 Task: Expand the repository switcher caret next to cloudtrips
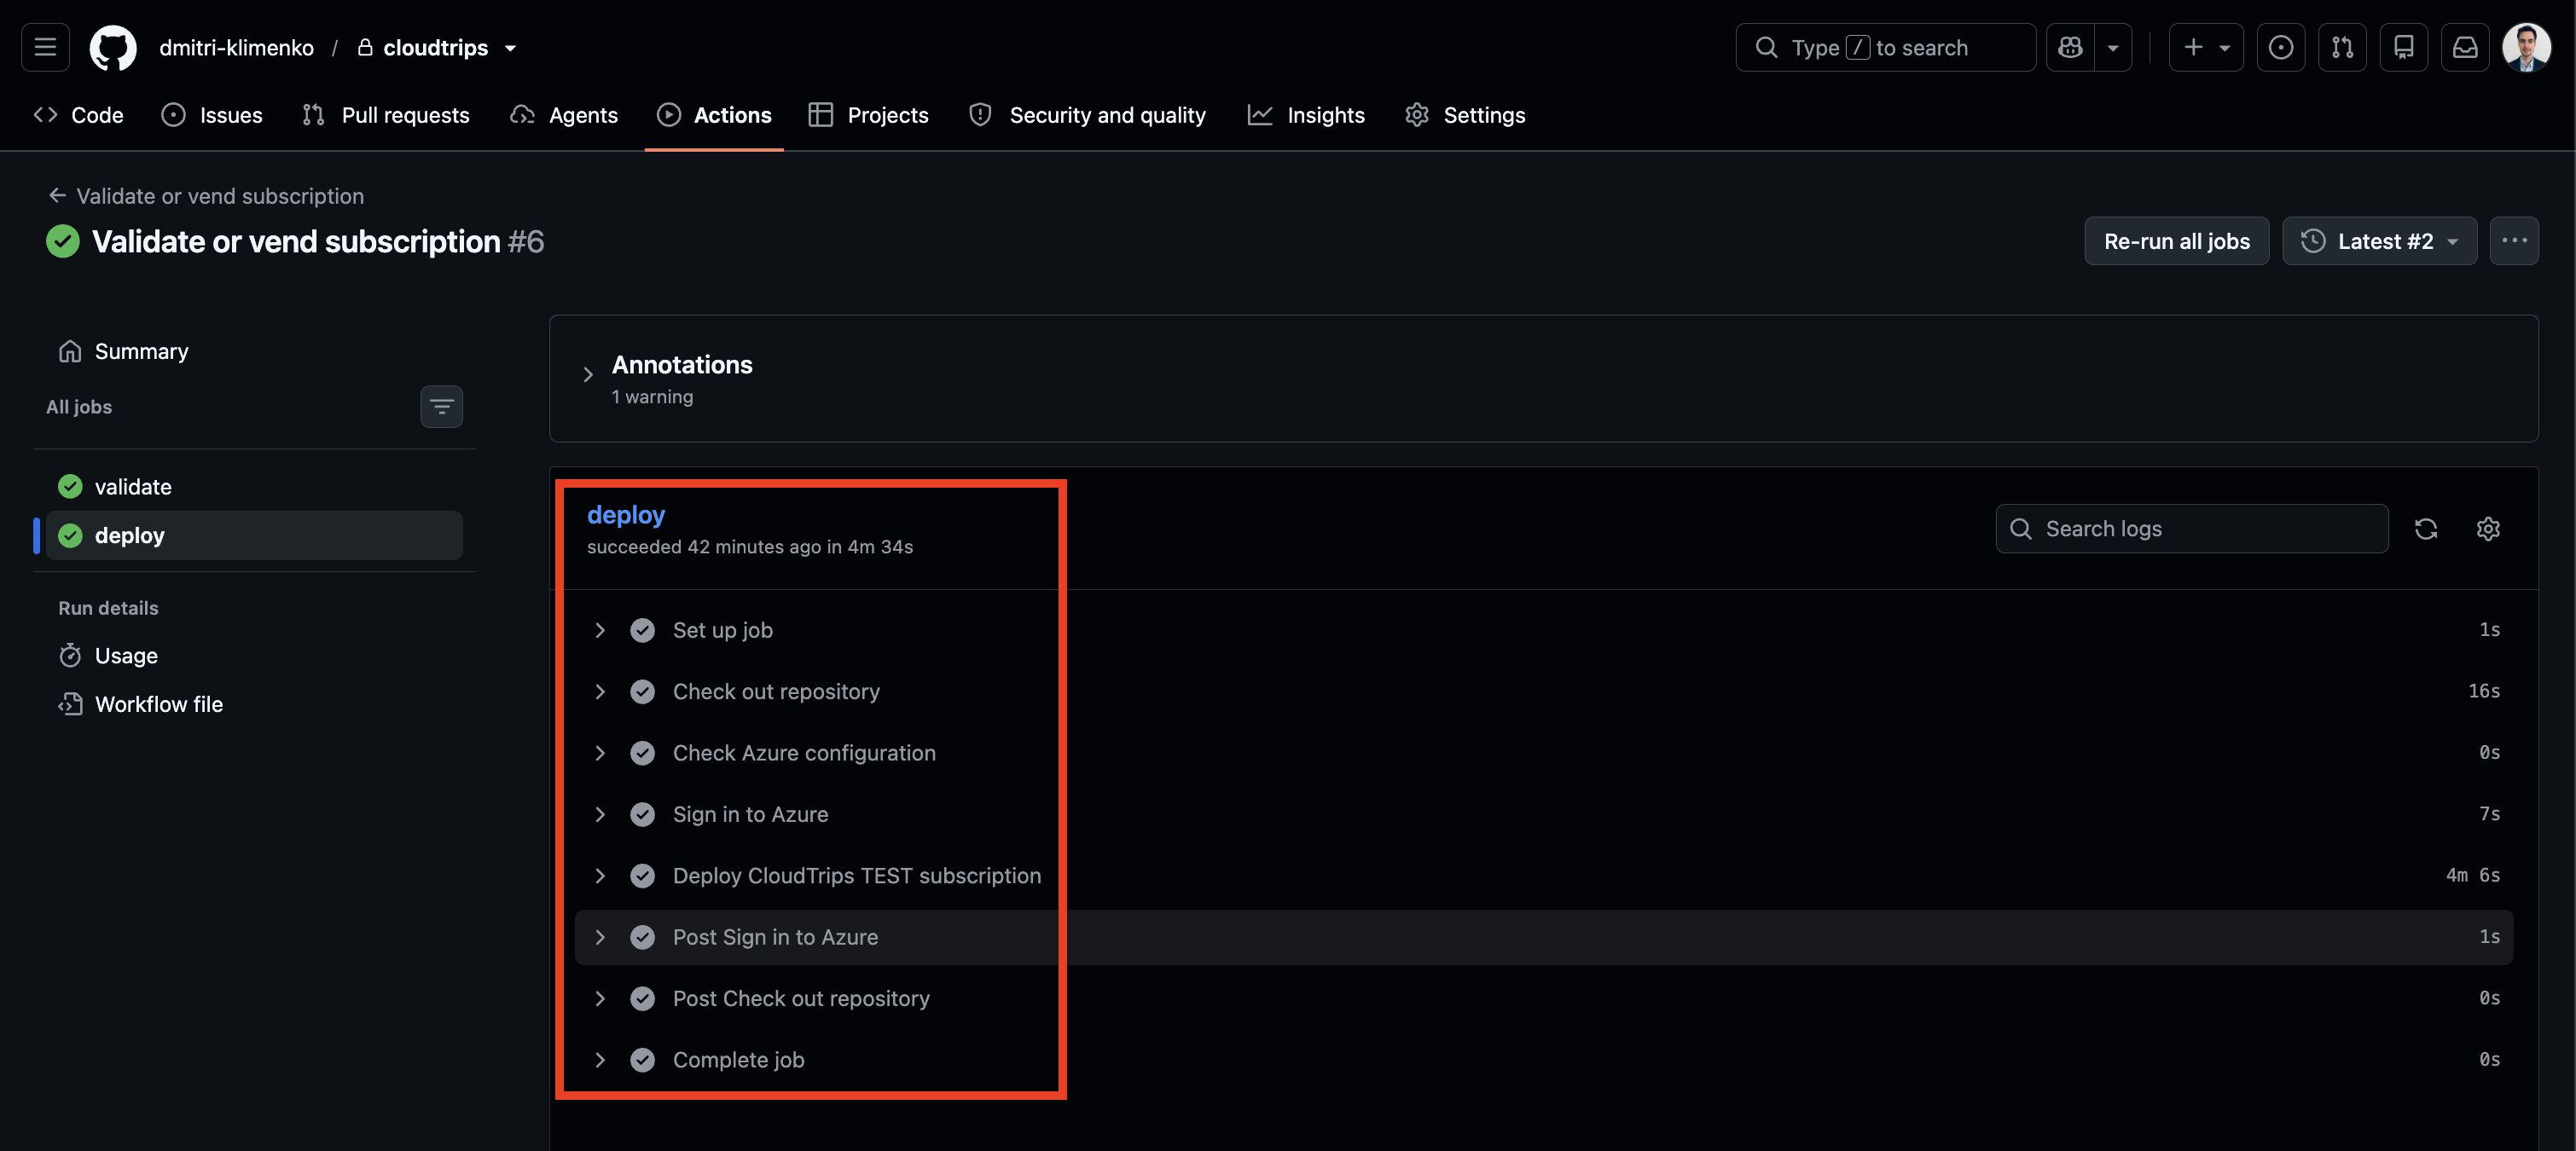[510, 47]
